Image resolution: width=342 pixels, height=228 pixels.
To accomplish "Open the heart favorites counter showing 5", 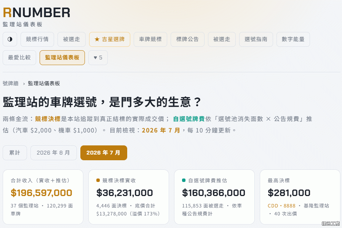I will coord(98,57).
